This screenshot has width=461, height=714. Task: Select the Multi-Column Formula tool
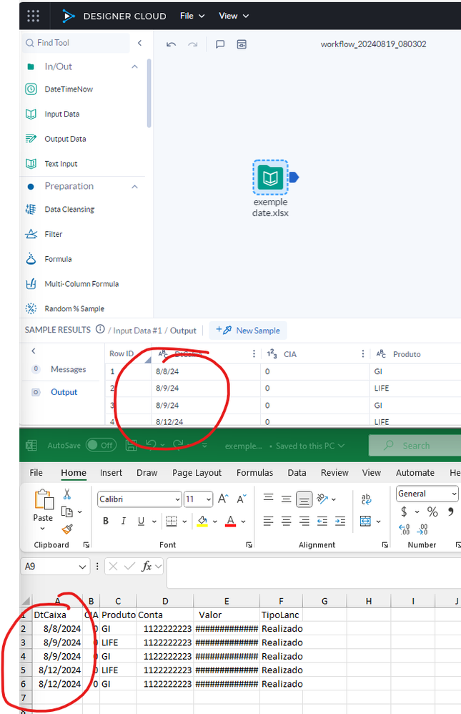click(x=81, y=284)
